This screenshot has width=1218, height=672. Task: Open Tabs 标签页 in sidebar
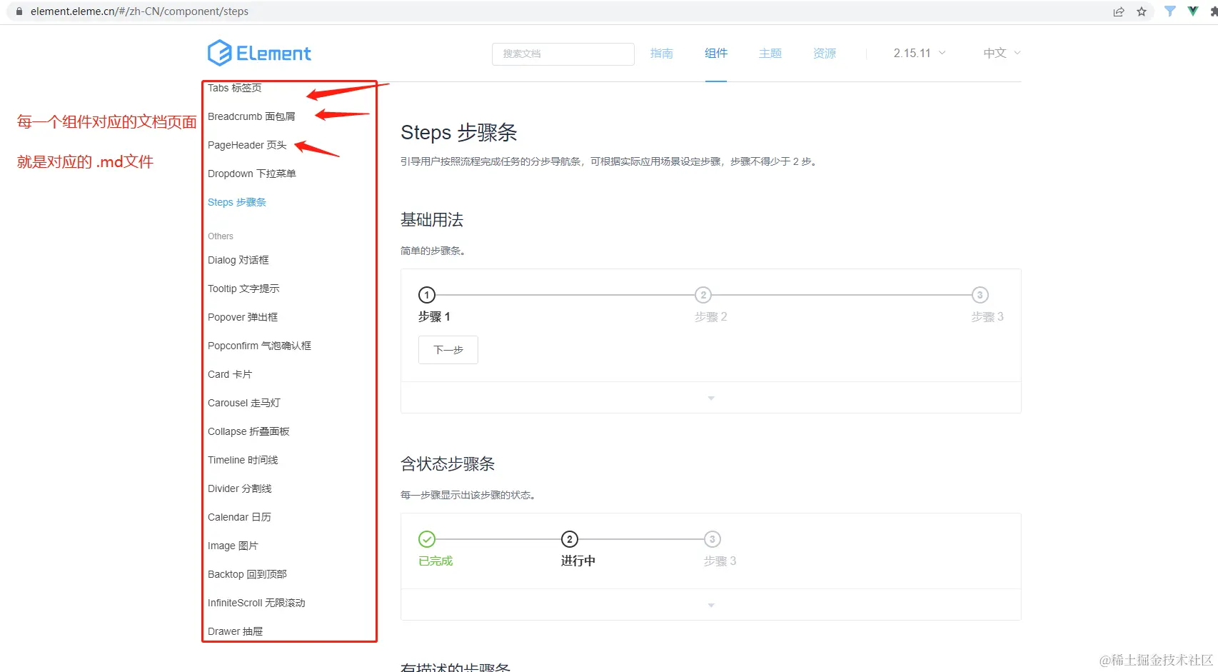(235, 88)
